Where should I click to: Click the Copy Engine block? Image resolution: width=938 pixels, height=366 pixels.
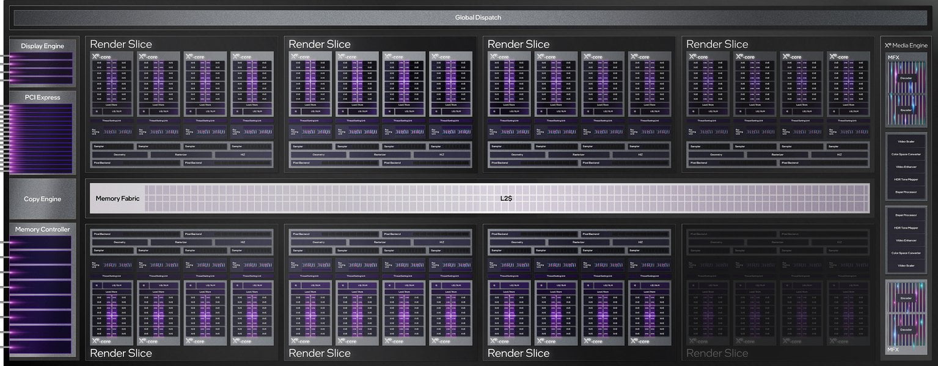pyautogui.click(x=43, y=199)
